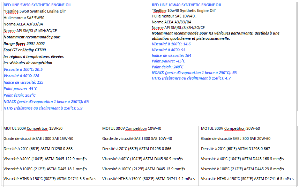Click Viscosité à 100°C value 23.8 mm²/s
This screenshot has height=187, width=299.
(x=242, y=169)
